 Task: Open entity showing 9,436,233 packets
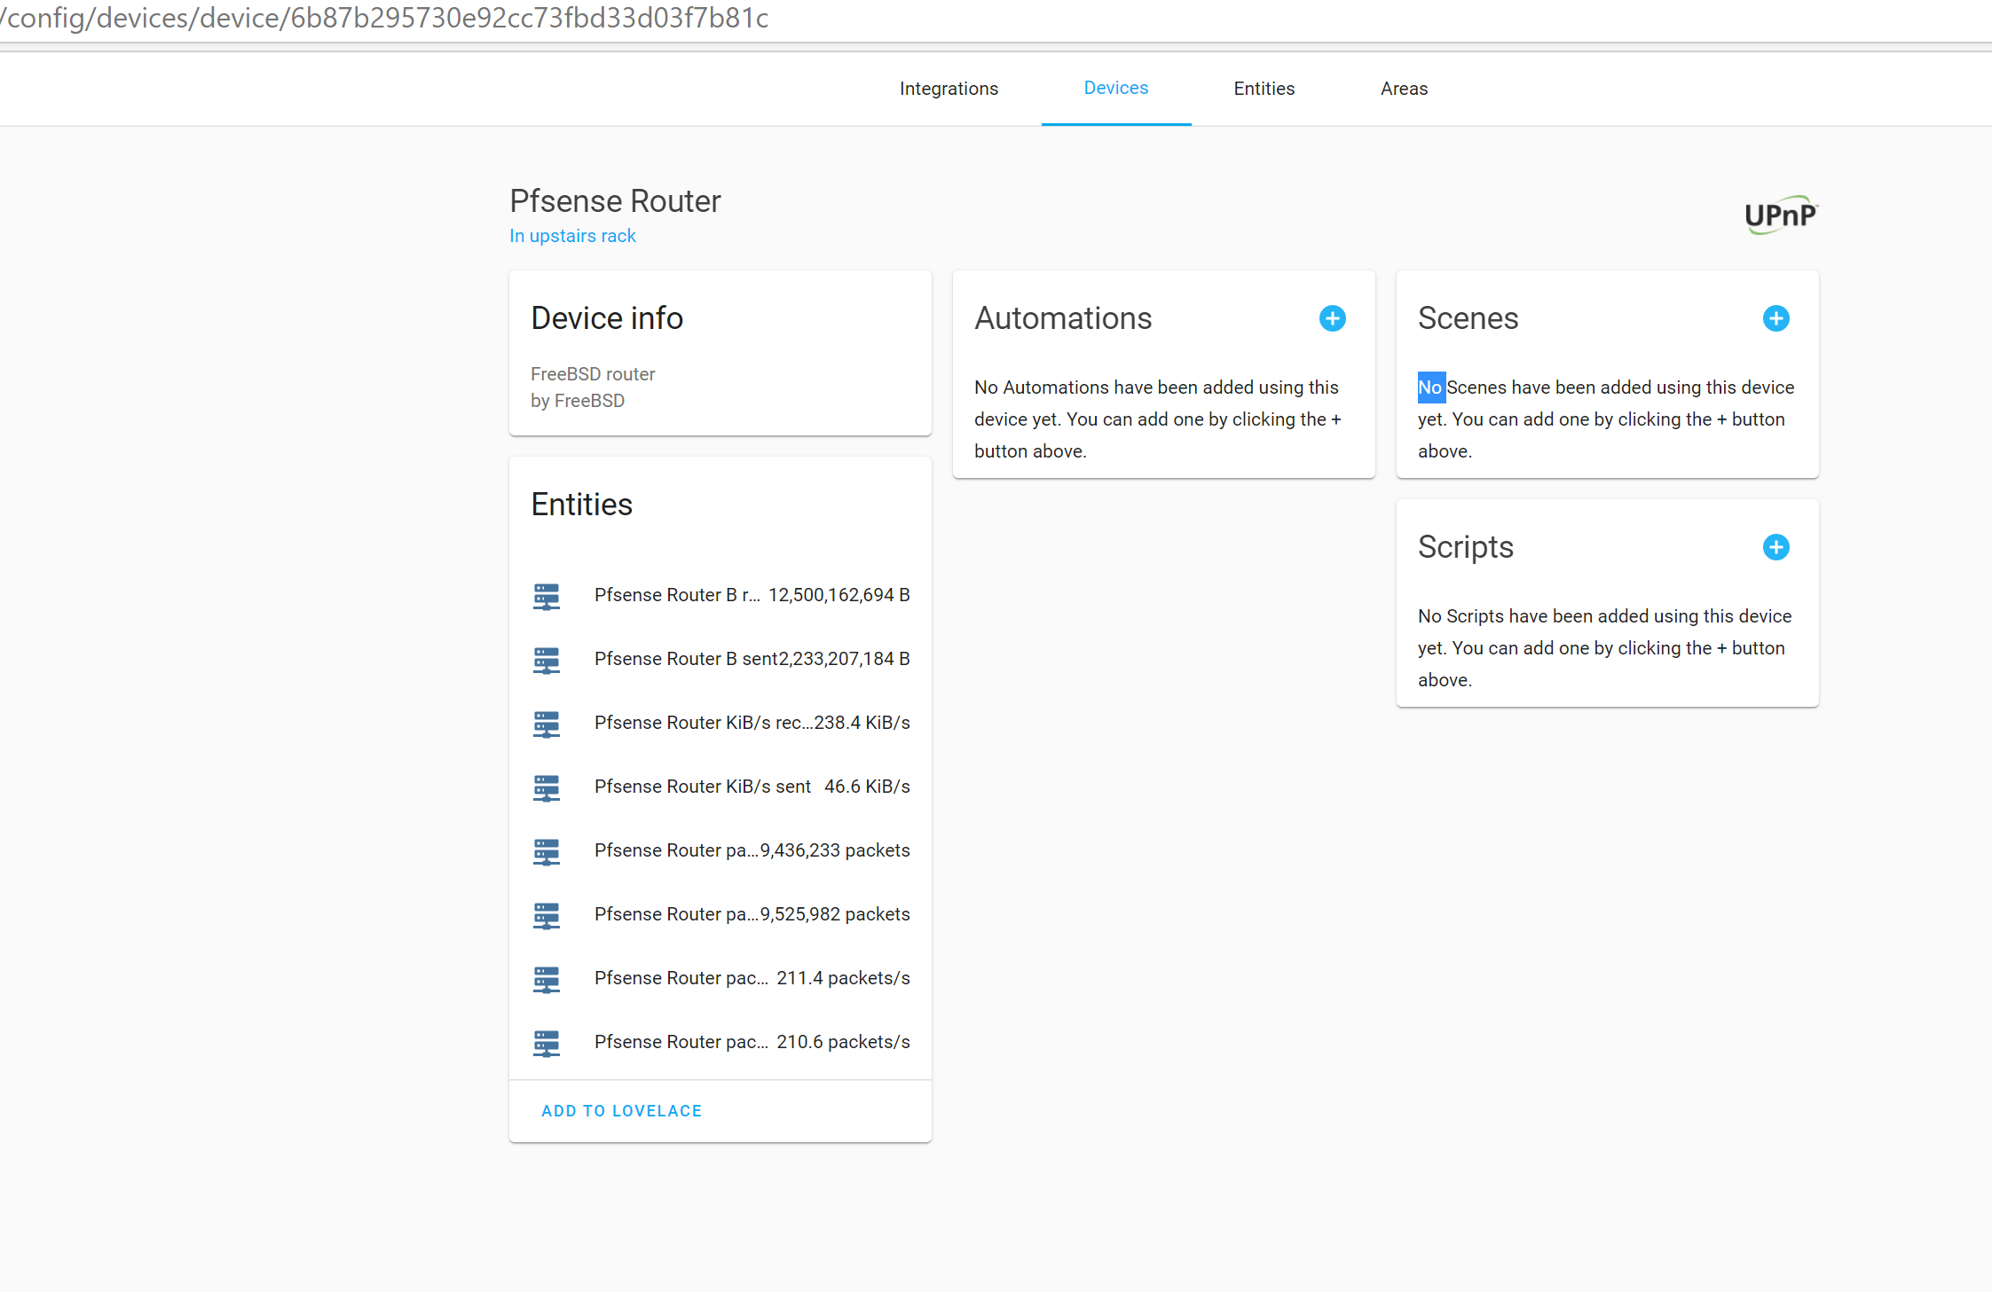[x=720, y=850]
